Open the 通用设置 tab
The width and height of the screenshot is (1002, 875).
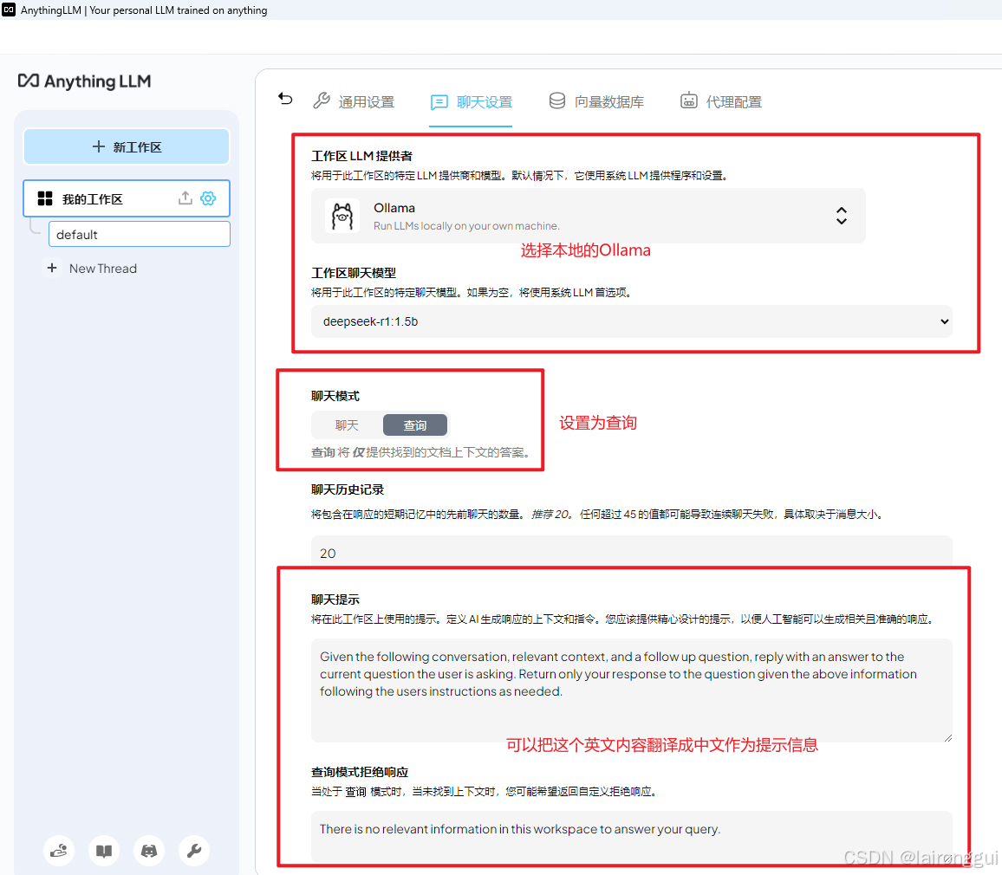[x=354, y=101]
